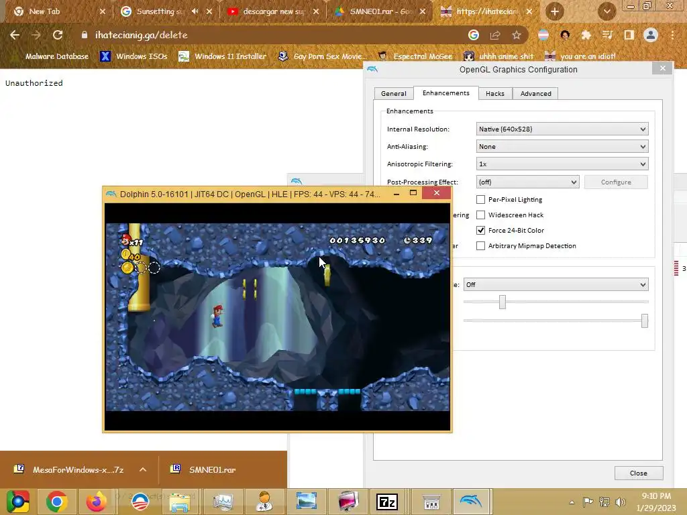
Task: Go back using the Chrome back arrow
Action: pos(15,35)
